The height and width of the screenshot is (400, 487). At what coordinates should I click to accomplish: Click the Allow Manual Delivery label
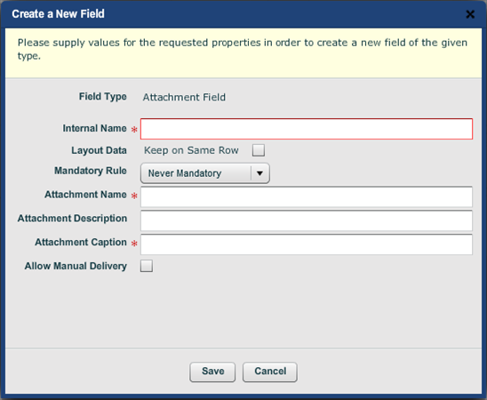point(76,266)
